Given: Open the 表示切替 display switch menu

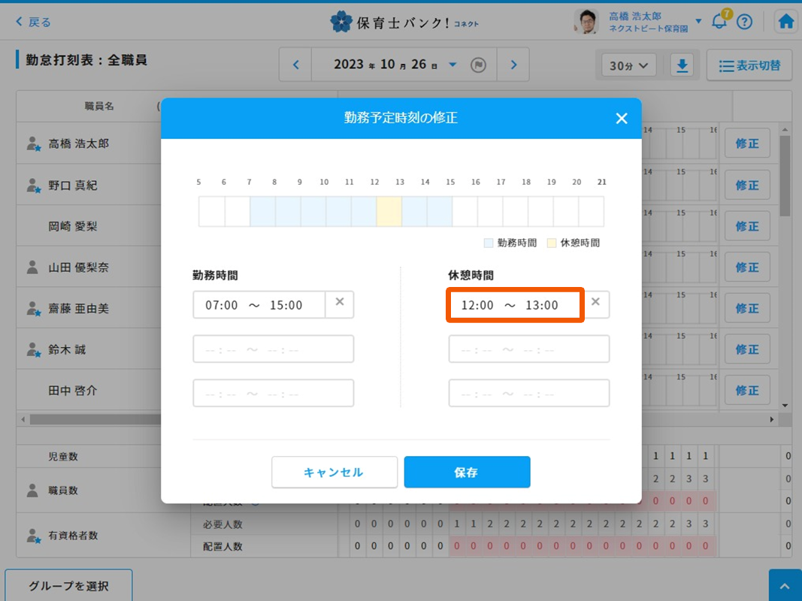Looking at the screenshot, I should [749, 65].
